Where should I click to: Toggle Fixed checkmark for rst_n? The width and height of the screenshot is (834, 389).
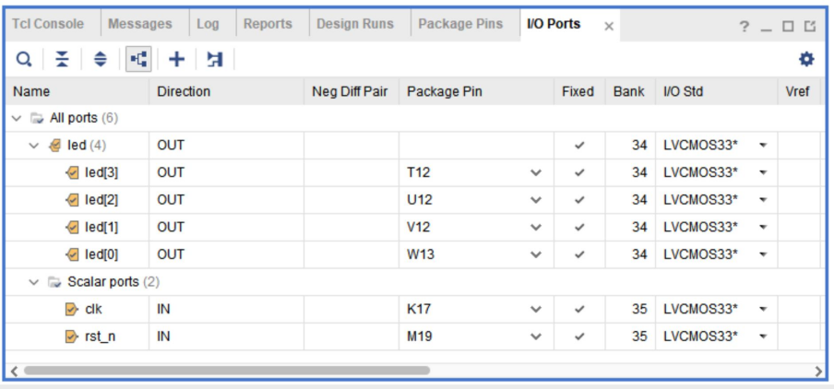click(578, 336)
